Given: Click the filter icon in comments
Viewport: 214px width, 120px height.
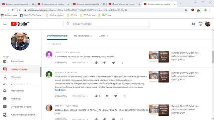Looking at the screenshot, I should pyautogui.click(x=47, y=44).
